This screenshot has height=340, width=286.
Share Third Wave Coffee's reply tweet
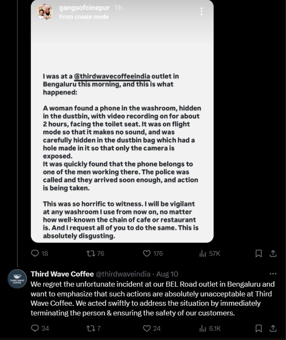[273, 328]
